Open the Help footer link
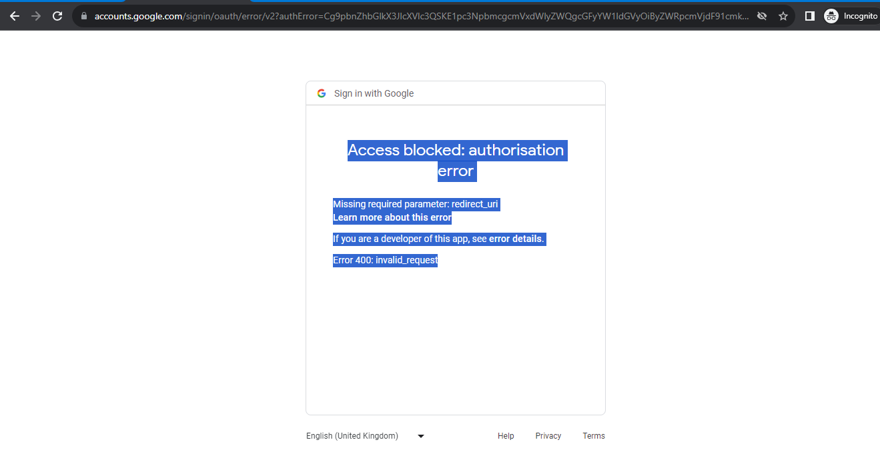This screenshot has width=880, height=450. 506,436
